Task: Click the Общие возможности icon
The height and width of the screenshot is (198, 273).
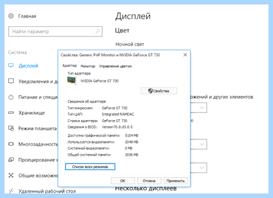Action: pos(11,175)
